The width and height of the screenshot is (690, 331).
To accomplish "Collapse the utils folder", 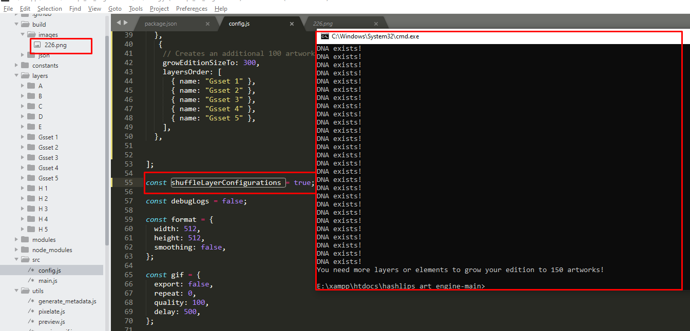I will coord(16,291).
